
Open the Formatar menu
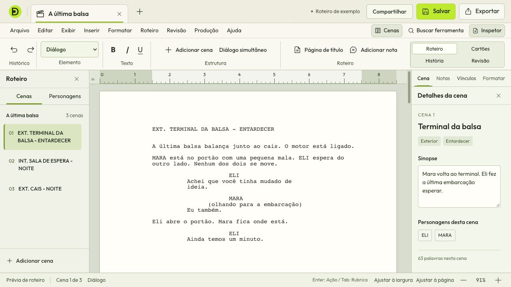click(x=120, y=30)
